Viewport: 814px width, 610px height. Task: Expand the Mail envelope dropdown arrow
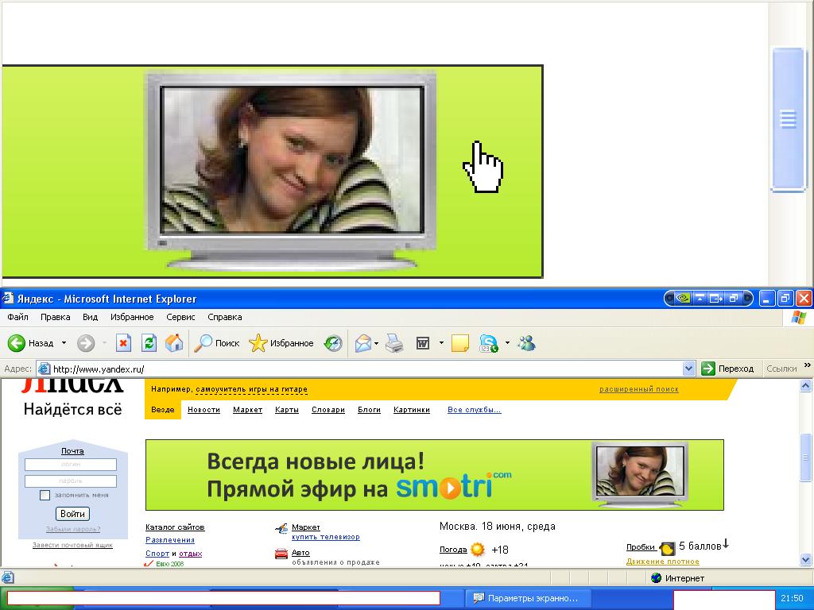coord(376,343)
